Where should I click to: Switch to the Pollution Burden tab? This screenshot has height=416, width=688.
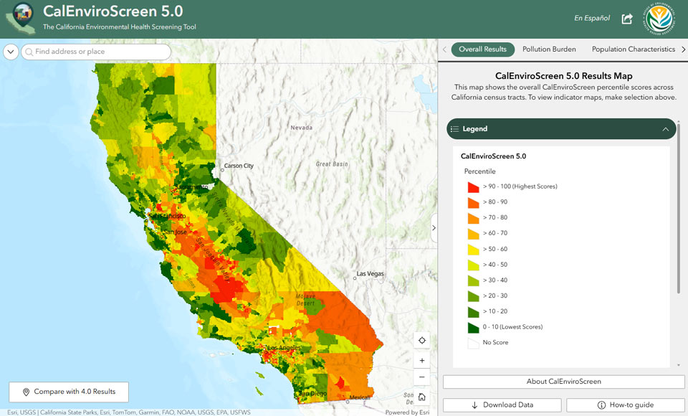[549, 49]
